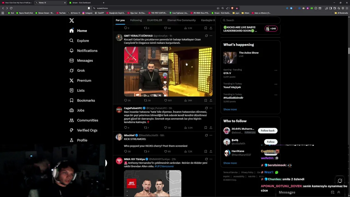Click Follow back for 30.64% Muharre account
Viewport: 350px width, 197px height.
tap(268, 131)
